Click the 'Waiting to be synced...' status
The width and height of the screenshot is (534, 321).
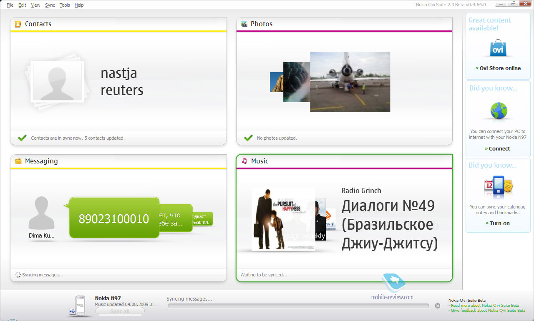[264, 275]
